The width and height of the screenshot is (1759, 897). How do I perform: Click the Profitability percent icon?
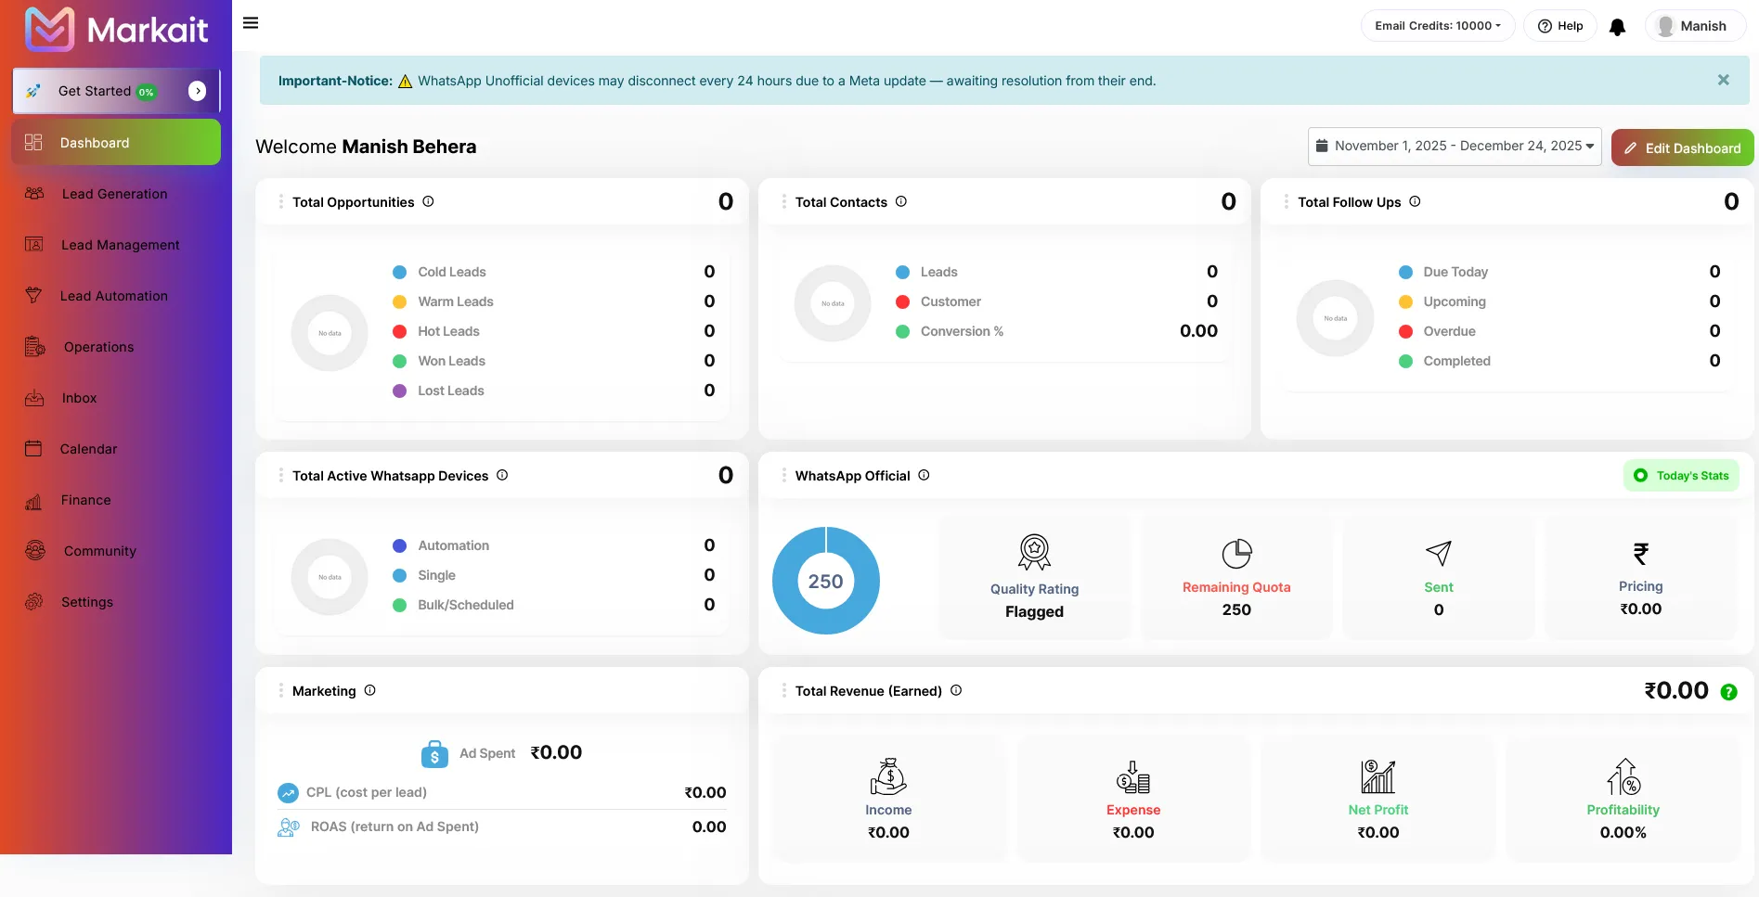coord(1623,777)
